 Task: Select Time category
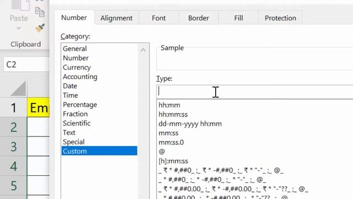(x=99, y=95)
